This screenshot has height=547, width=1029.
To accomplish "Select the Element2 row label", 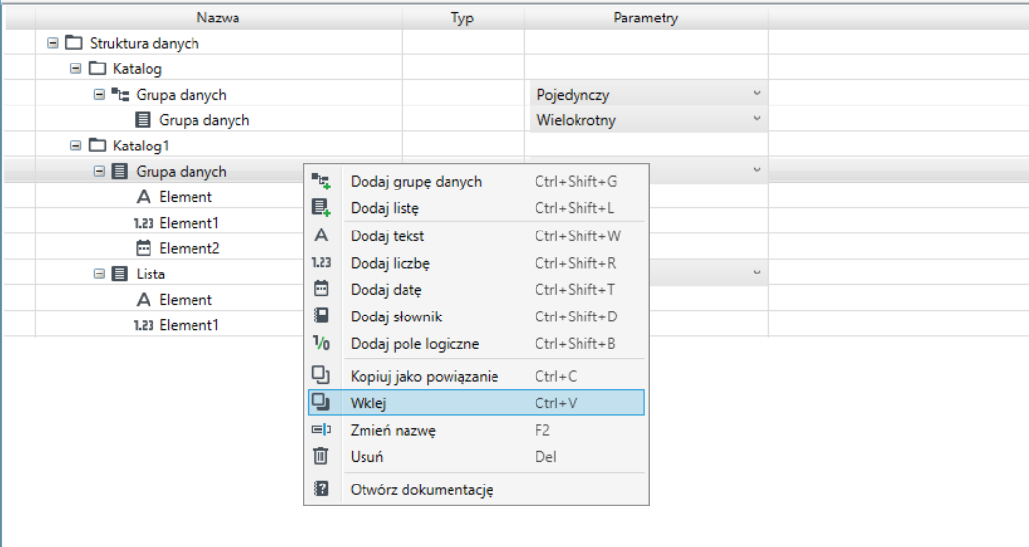I will pyautogui.click(x=190, y=248).
